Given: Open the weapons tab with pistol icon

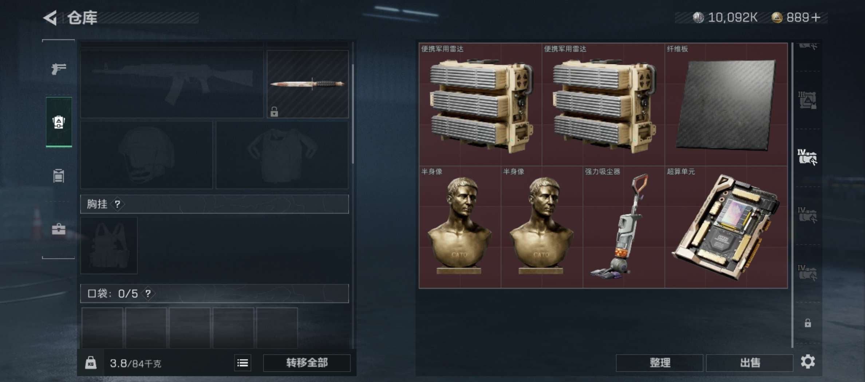Looking at the screenshot, I should click(x=59, y=68).
